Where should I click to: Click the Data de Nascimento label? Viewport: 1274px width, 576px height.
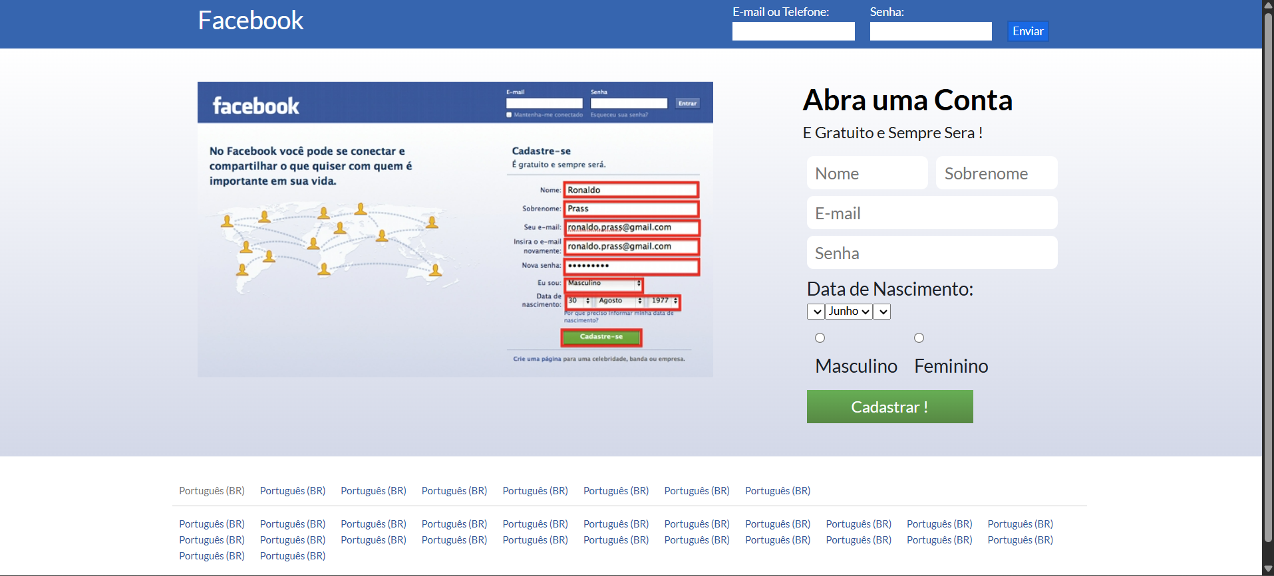[889, 289]
